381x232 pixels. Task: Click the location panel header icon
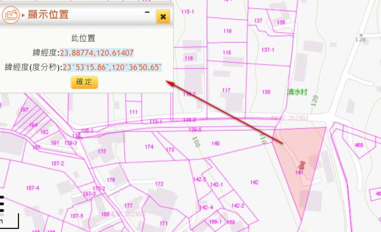coord(11,15)
